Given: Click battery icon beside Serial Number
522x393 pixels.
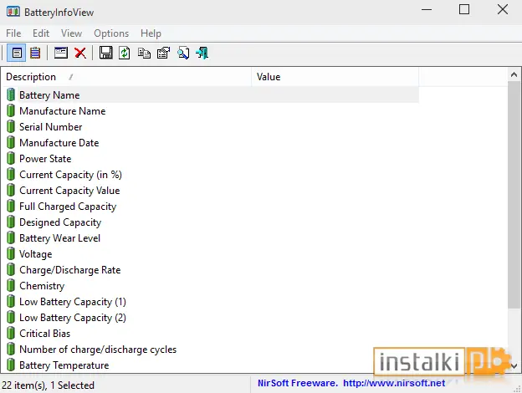Looking at the screenshot, I should 11,126.
